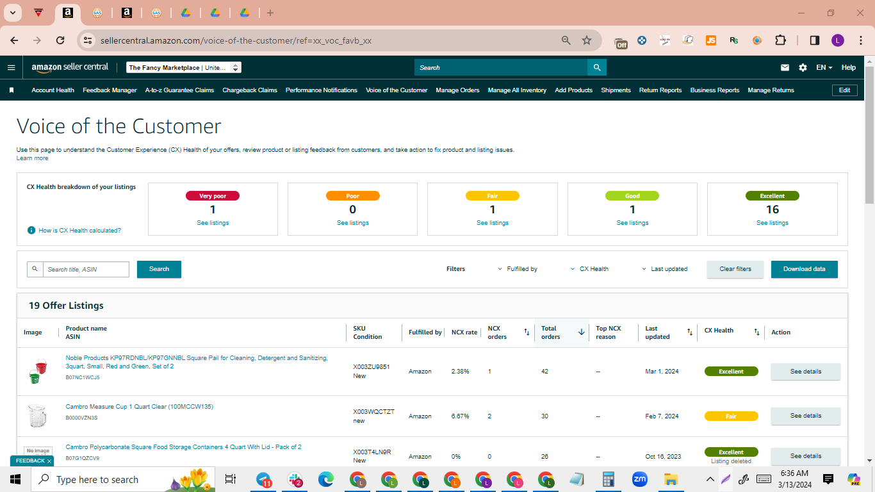Open the Fancy Marketplace account switcher
The image size is (875, 492).
point(184,67)
